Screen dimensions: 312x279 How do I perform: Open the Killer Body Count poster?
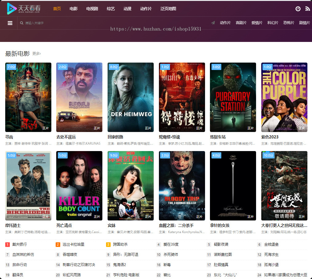point(79,186)
